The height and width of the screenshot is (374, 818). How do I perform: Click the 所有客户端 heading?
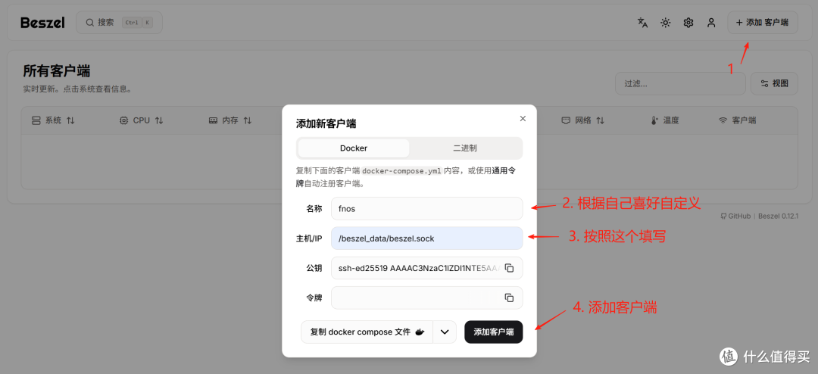(57, 71)
